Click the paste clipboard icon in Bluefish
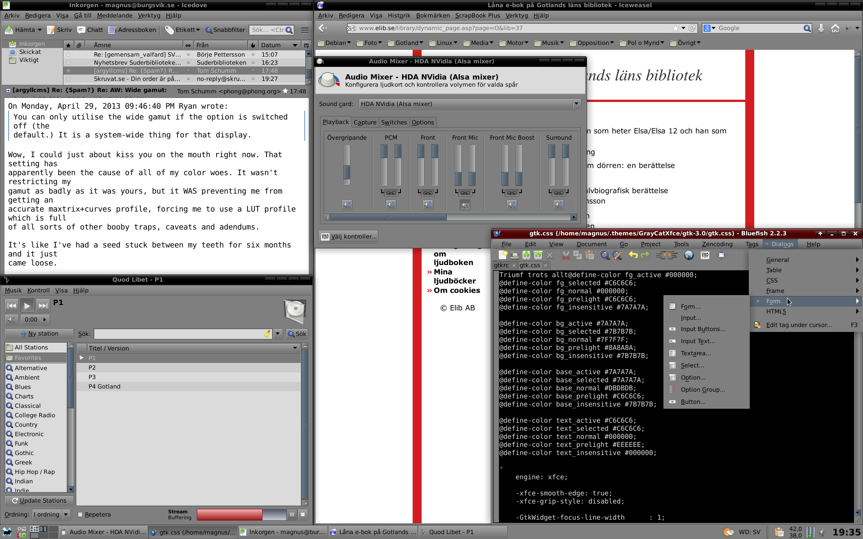 click(590, 255)
